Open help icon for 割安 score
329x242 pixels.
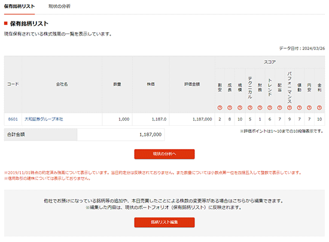point(220,107)
